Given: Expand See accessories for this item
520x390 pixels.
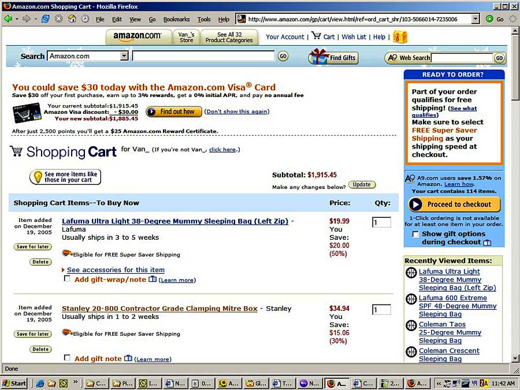Looking at the screenshot, I should (115, 270).
